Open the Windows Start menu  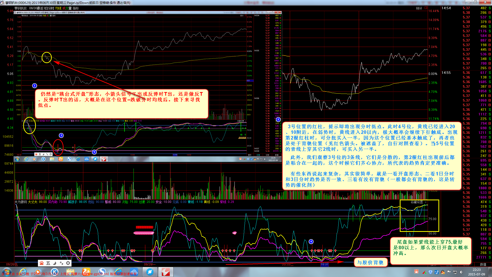tap(7, 272)
